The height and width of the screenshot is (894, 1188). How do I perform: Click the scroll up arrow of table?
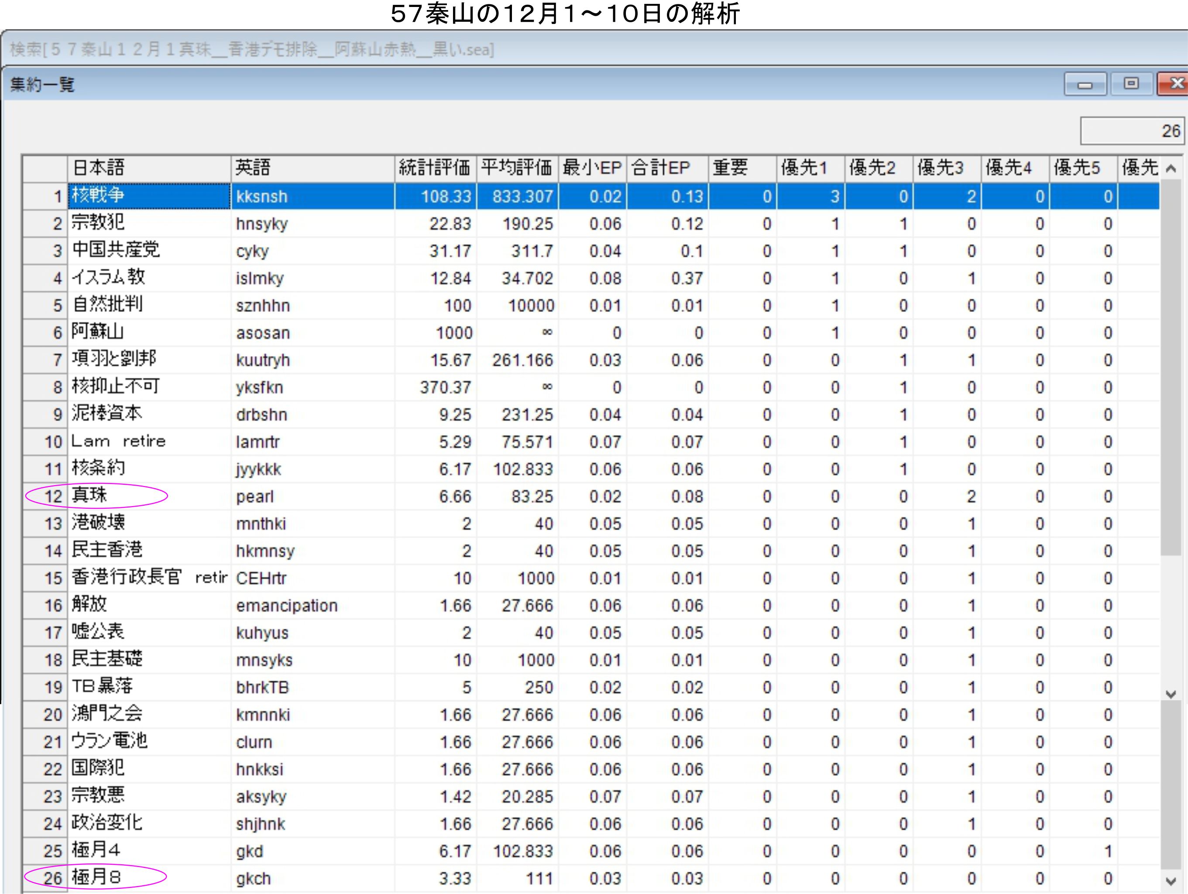(1171, 169)
